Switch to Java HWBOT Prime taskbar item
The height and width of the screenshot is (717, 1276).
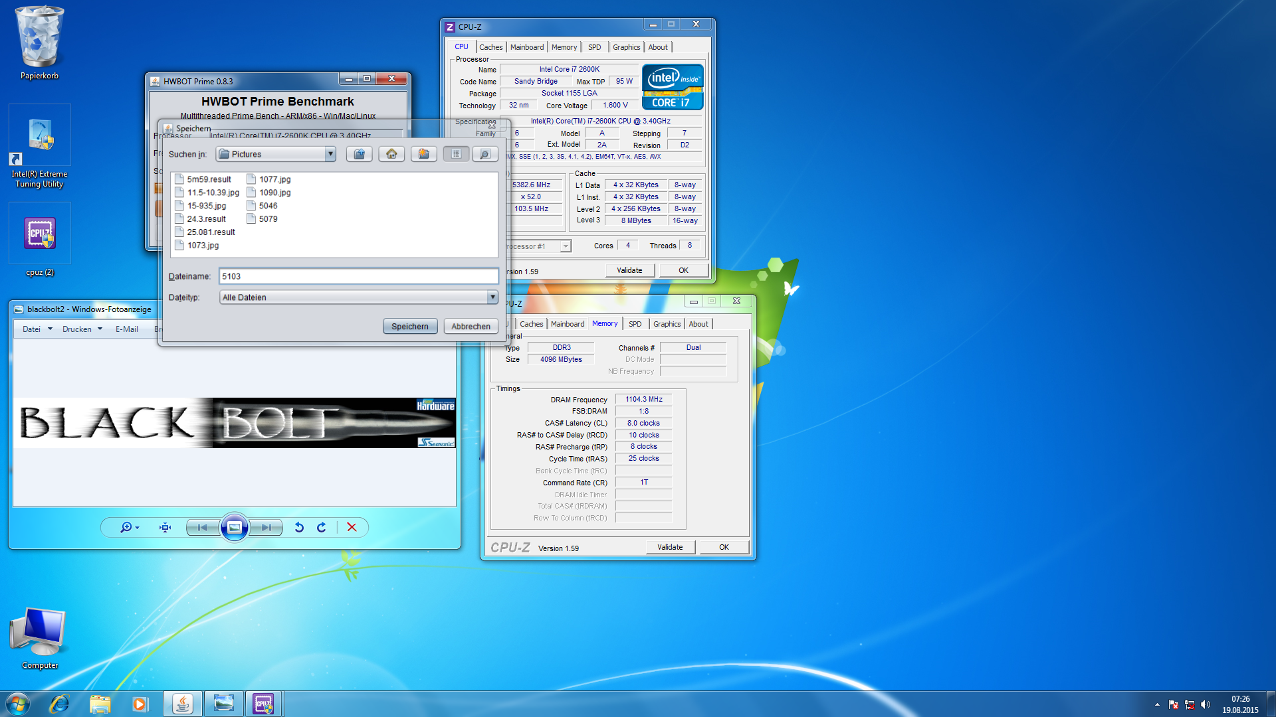pyautogui.click(x=182, y=704)
